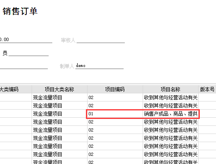Click the 审核人 input field
The height and width of the screenshot is (164, 216).
101,40
